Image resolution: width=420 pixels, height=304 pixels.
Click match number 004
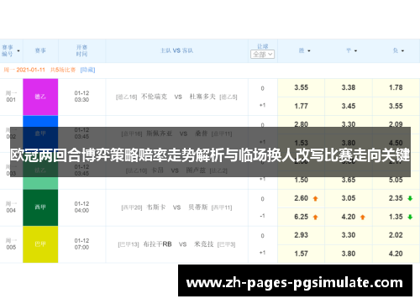[11, 211]
